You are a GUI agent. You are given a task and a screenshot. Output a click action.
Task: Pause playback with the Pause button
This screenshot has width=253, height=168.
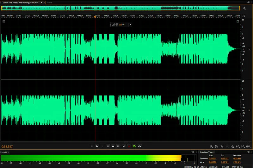click(x=102, y=146)
